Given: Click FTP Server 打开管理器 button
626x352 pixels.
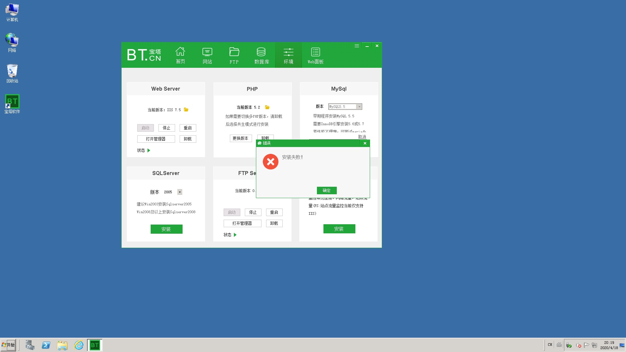Looking at the screenshot, I should [x=242, y=223].
